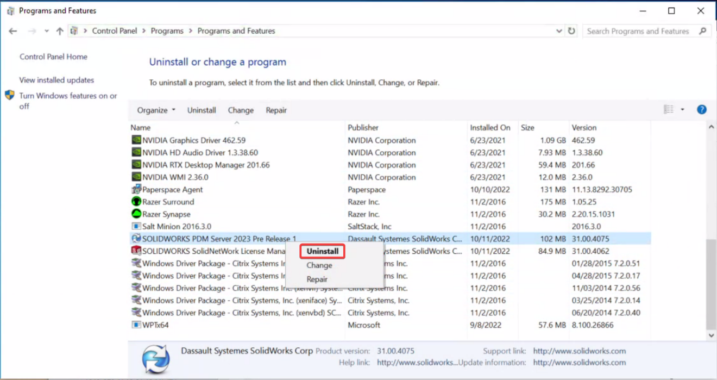
Task: Open the Update information URL
Action: 580,363
